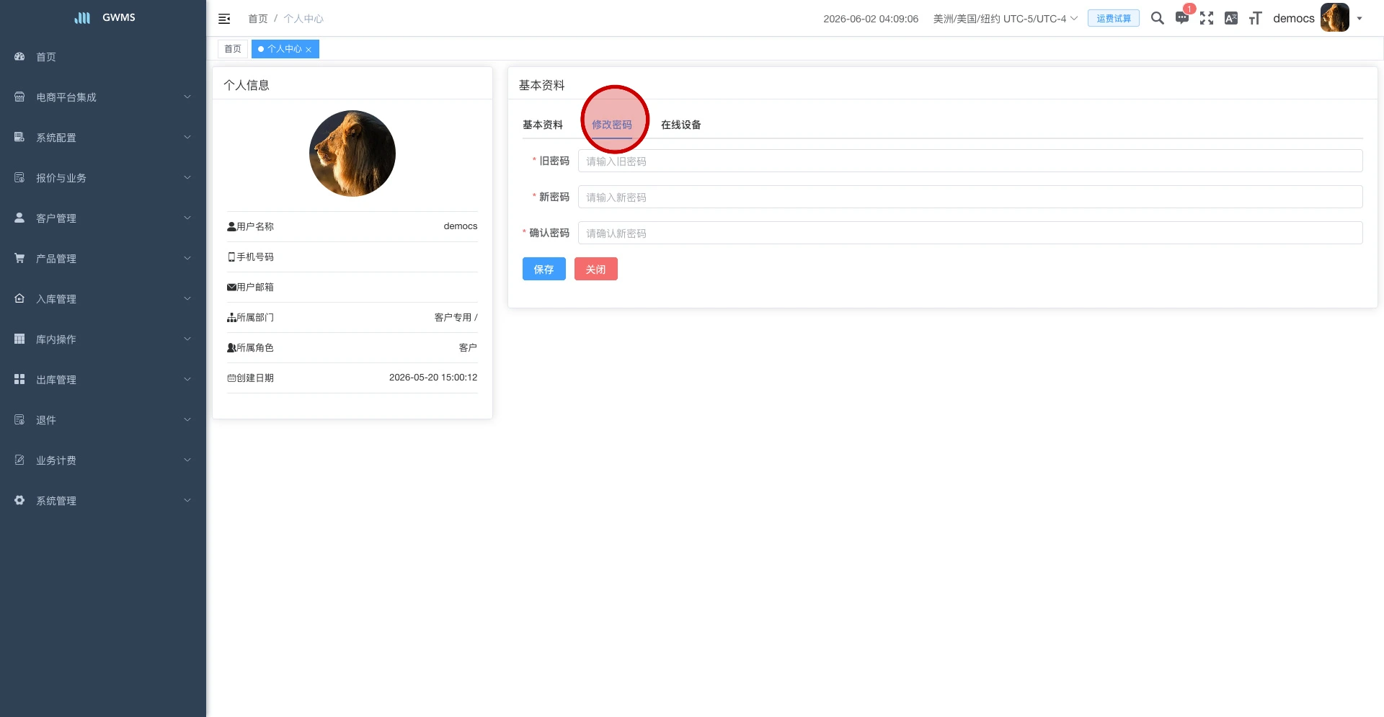Click the 系统配置 sidebar icon
This screenshot has height=717, width=1384.
pos(19,137)
